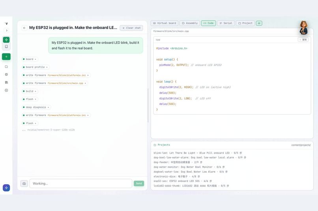Click the 'void setup() {' code line

pos(167,60)
